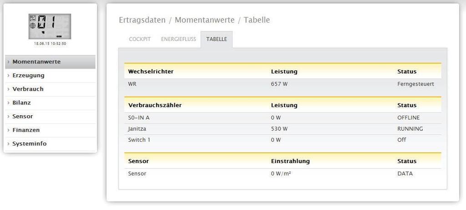Click the Sensor table section header
Image resolution: width=466 pixels, height=210 pixels.
pyautogui.click(x=138, y=161)
